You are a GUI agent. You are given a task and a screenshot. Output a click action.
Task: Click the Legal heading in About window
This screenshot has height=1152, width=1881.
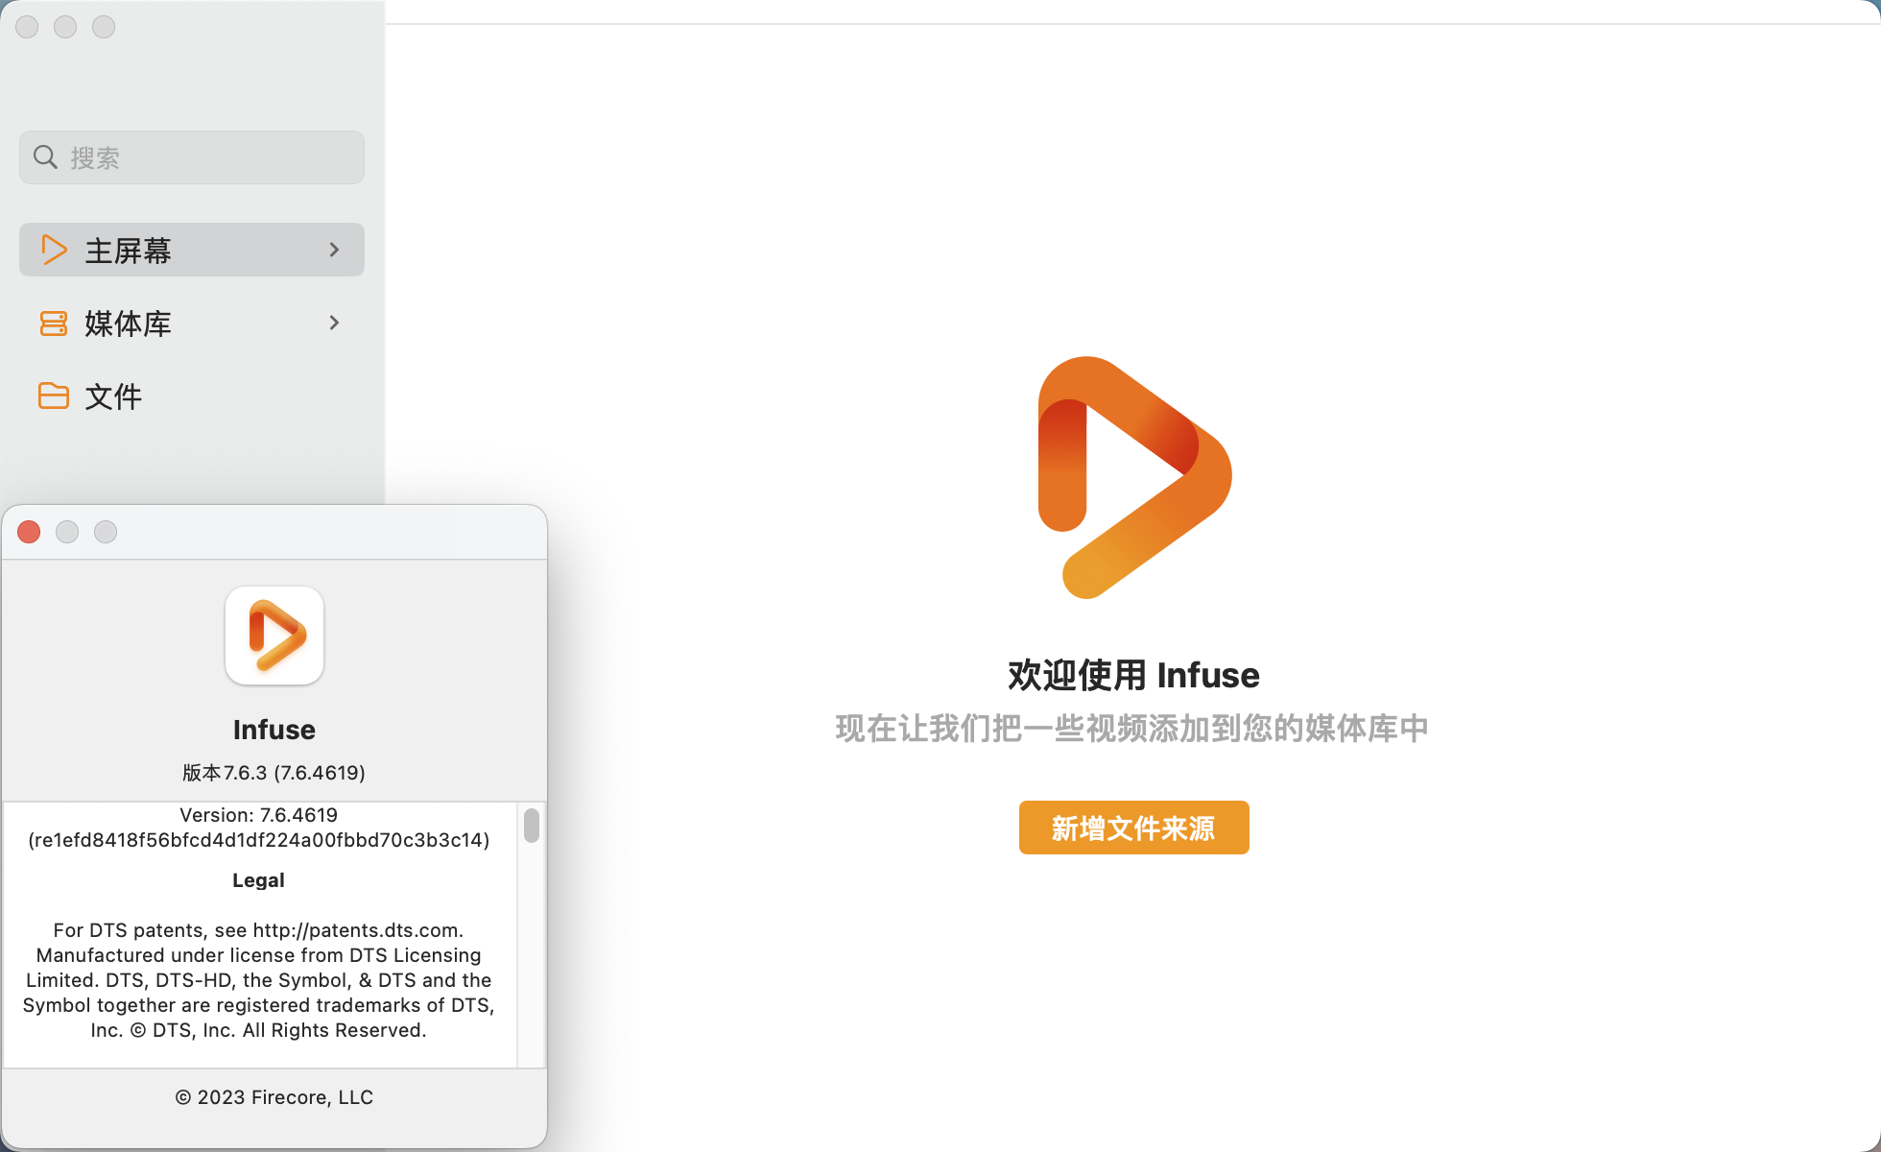coord(258,880)
